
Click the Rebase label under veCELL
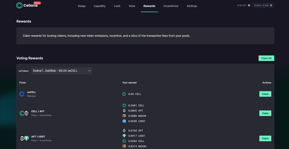31,96
